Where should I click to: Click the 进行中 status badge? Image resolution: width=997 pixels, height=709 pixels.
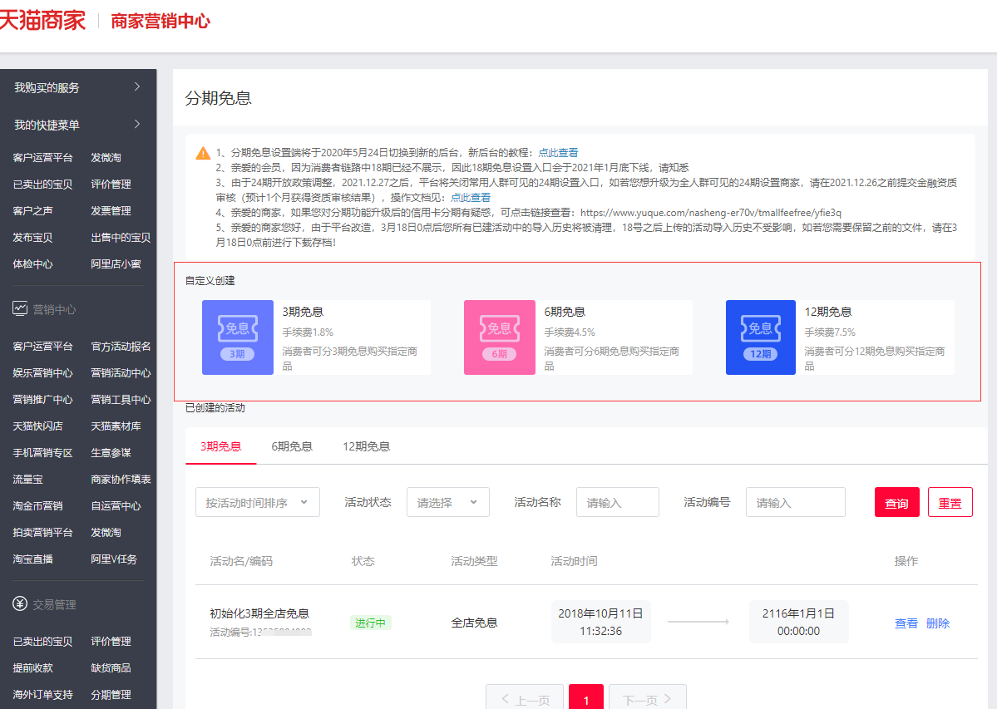(371, 623)
